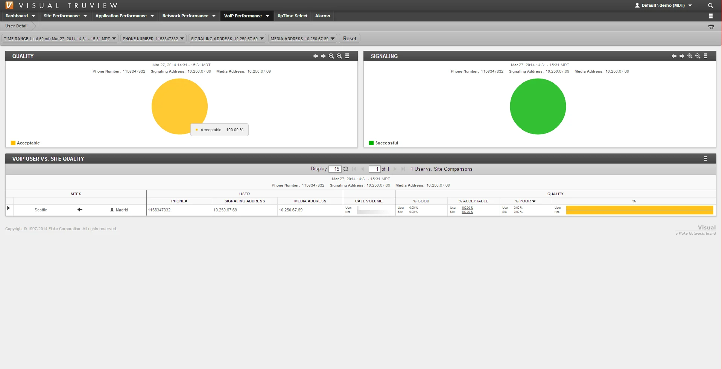Go to first page of comparisons

pyautogui.click(x=354, y=169)
